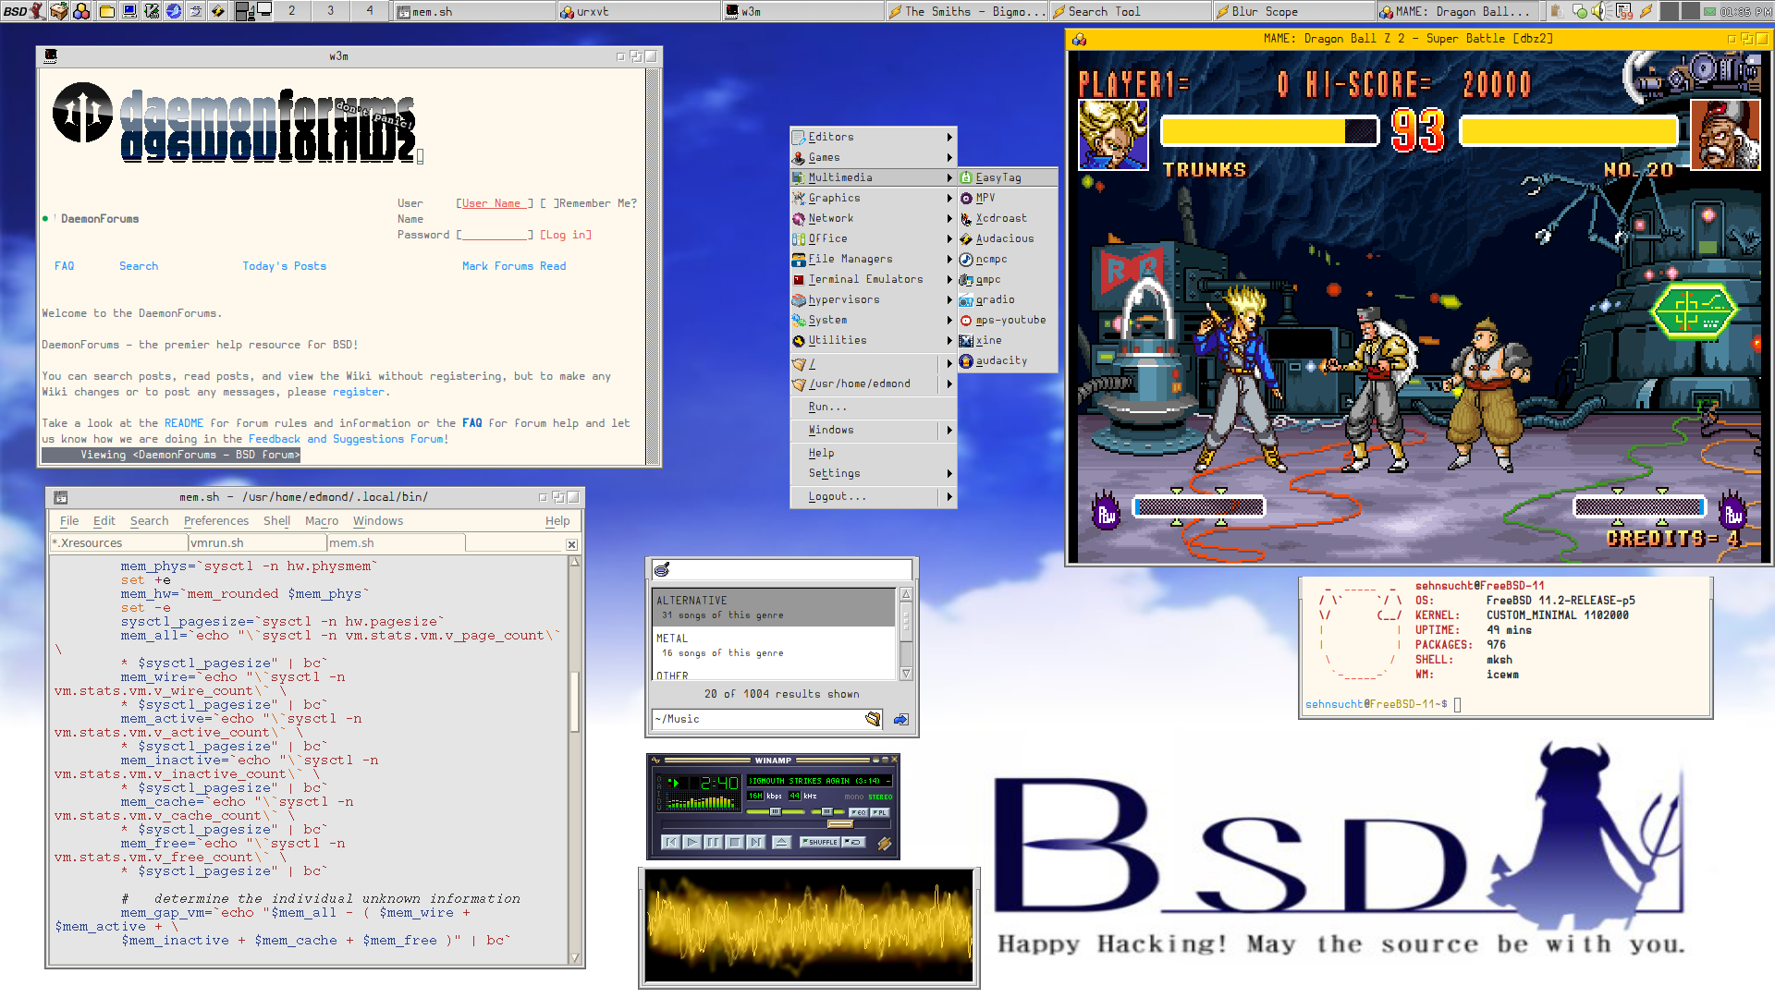Click the blue arrow go button
The width and height of the screenshot is (1775, 998).
click(900, 719)
